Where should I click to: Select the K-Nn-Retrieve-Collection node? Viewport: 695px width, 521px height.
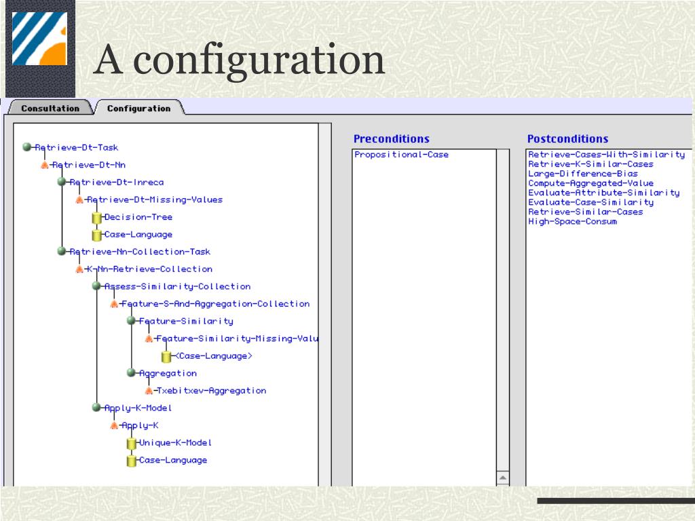[149, 269]
